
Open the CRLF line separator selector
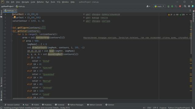(x=149, y=108)
